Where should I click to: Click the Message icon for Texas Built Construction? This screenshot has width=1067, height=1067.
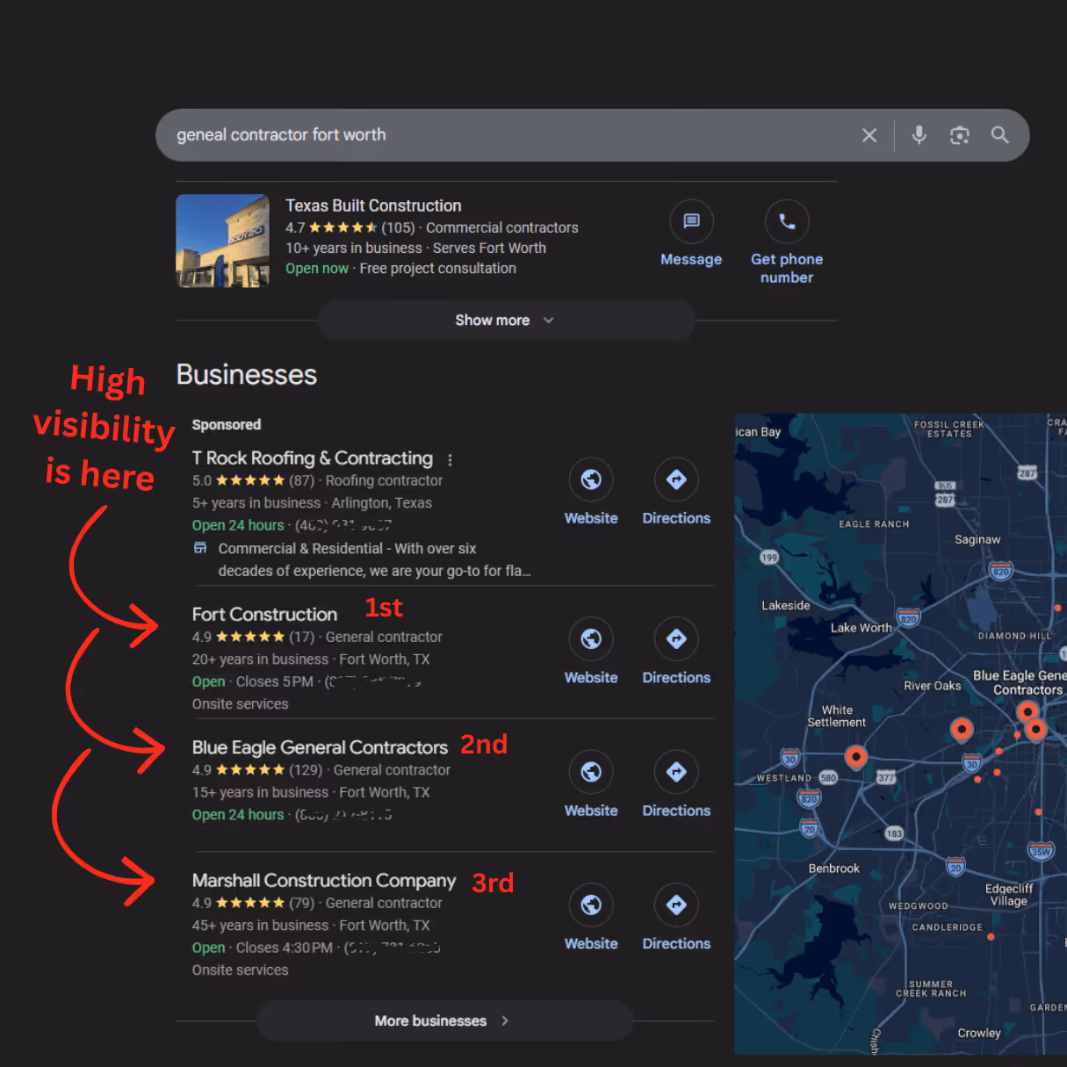tap(691, 221)
